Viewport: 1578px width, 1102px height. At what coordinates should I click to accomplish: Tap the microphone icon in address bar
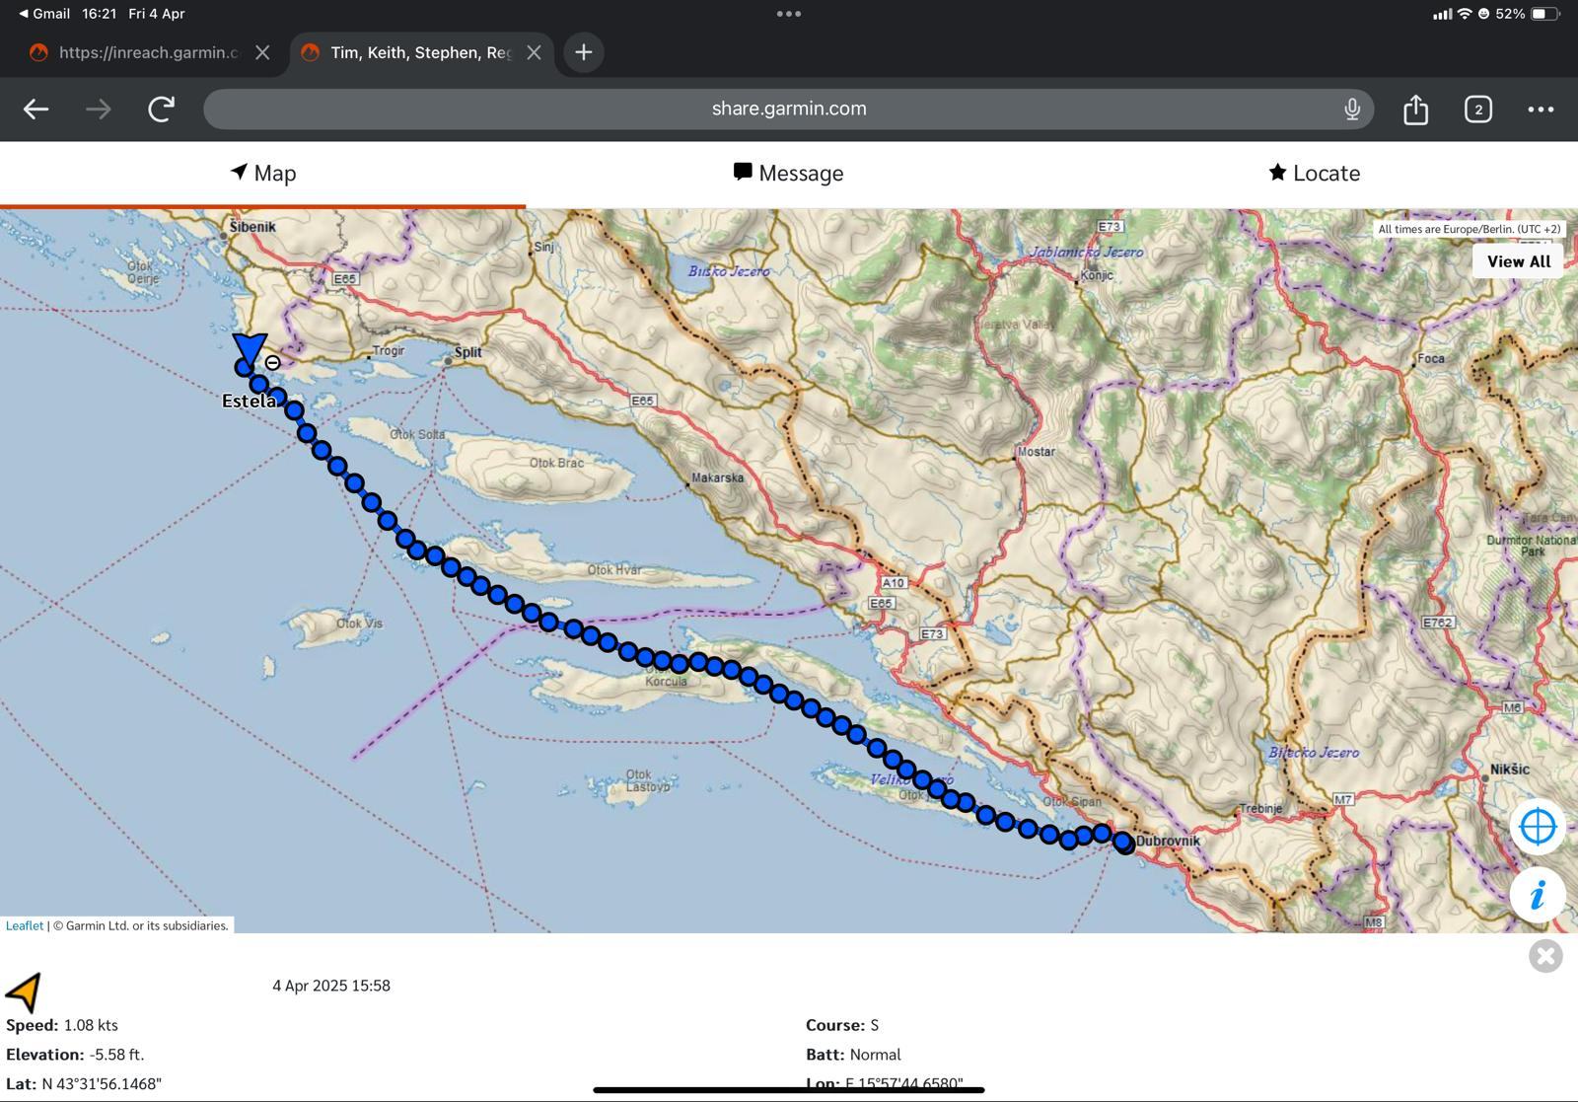point(1352,110)
